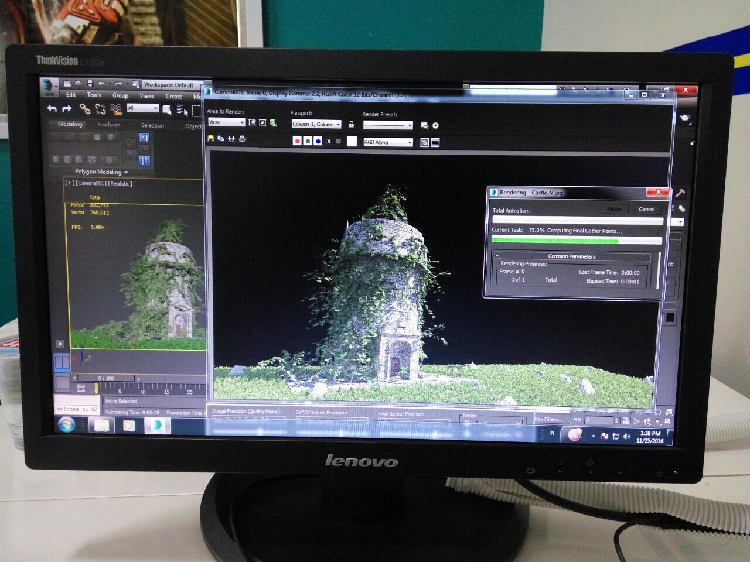Screen dimensions: 750x562
Task: Open the Group menu
Action: (120, 95)
